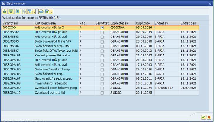Select the Oppr.dato column header
214x122 pixels.
coord(145,23)
